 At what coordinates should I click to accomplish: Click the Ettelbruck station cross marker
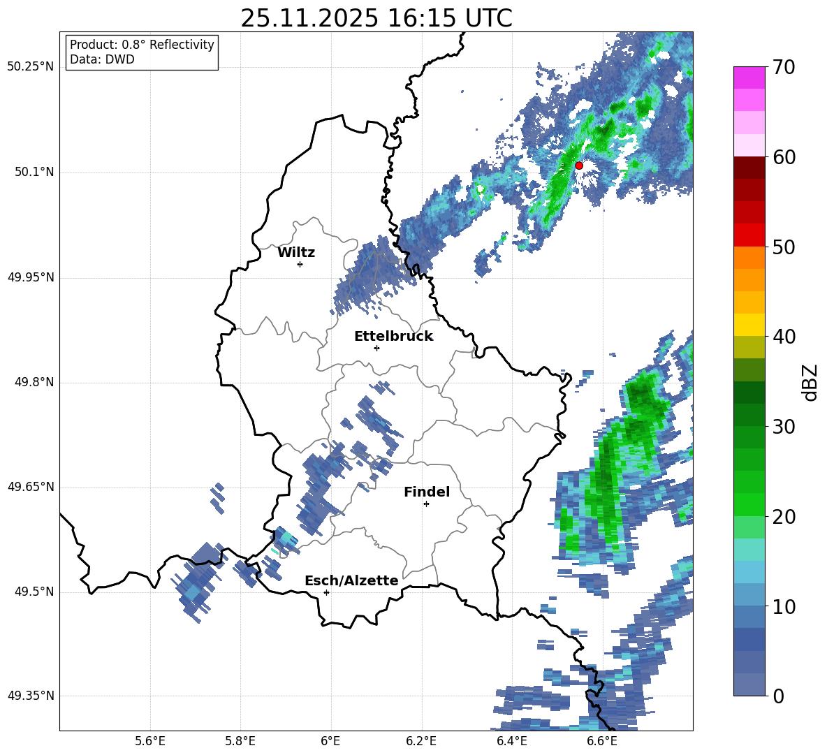(376, 348)
